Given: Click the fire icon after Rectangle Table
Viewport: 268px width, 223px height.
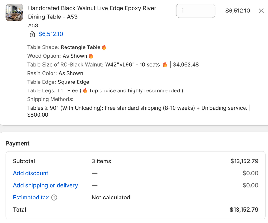Looking at the screenshot, I should pos(104,47).
